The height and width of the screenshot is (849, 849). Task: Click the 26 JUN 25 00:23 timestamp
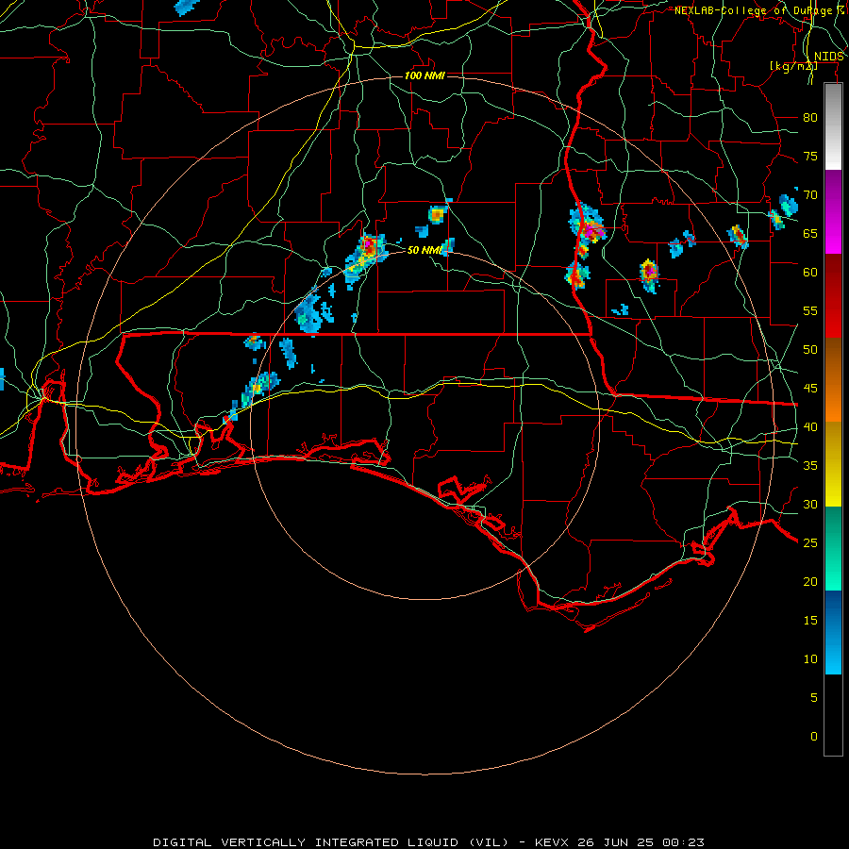641,842
